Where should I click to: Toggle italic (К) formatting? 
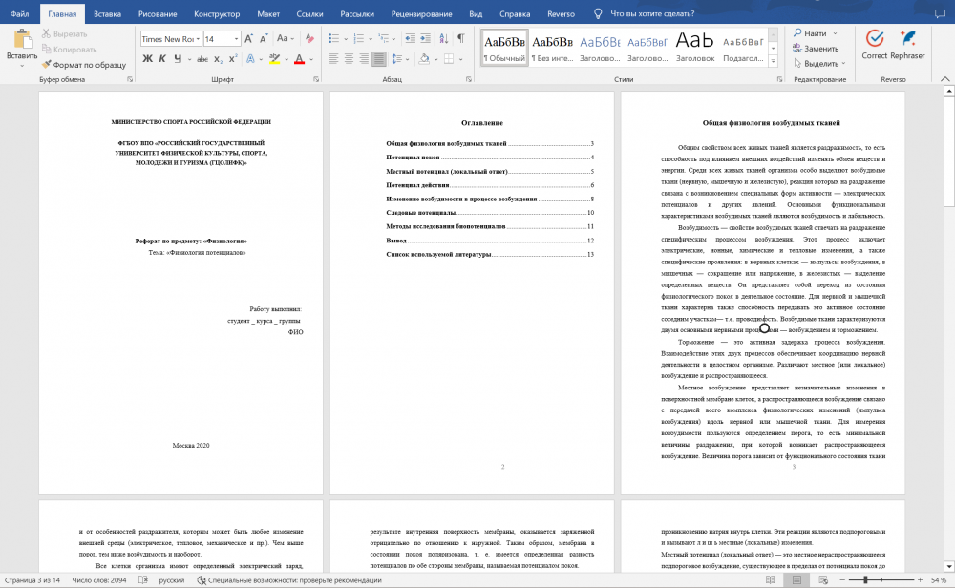(x=162, y=59)
